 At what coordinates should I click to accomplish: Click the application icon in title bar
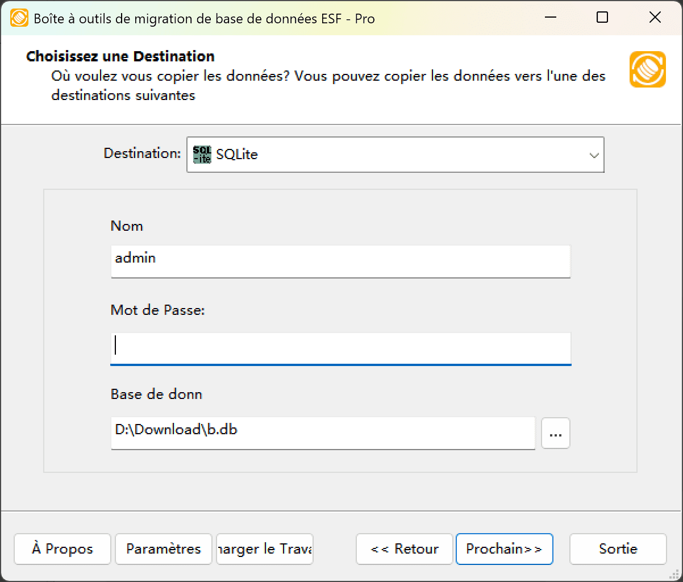pyautogui.click(x=17, y=18)
